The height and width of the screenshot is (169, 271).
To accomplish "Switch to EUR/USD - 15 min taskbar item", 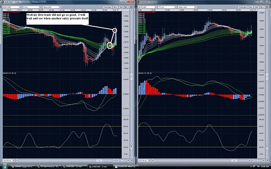I will 75,166.
